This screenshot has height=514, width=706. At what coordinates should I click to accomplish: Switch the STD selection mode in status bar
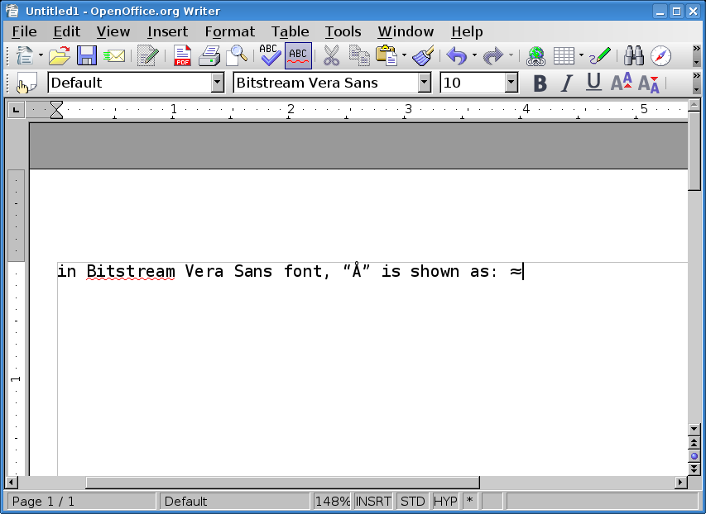(412, 501)
